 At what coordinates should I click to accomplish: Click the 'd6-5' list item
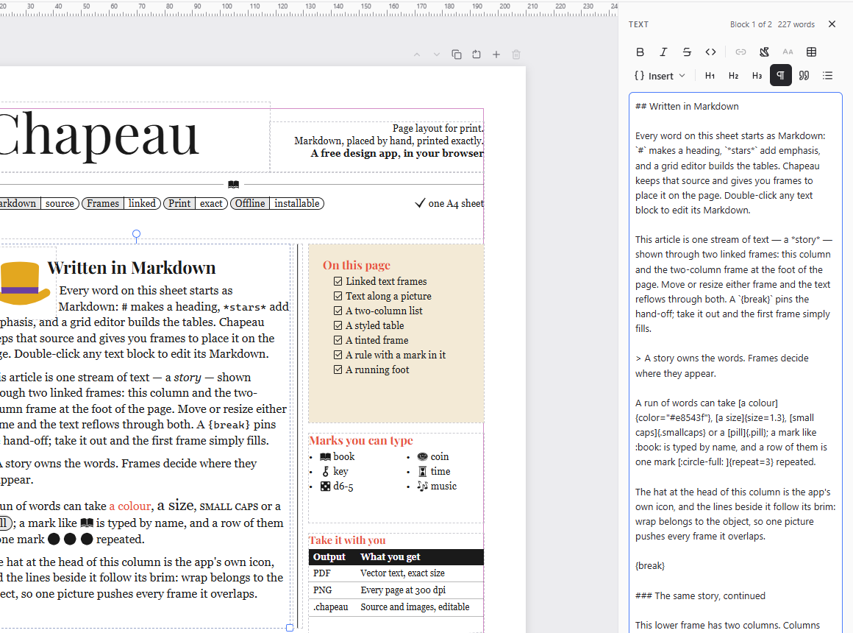337,486
